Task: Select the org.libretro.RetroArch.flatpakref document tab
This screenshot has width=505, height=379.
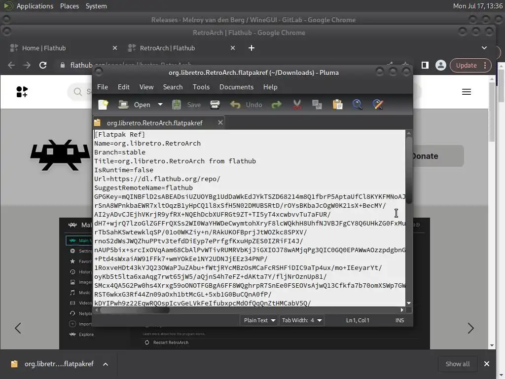Action: point(154,123)
